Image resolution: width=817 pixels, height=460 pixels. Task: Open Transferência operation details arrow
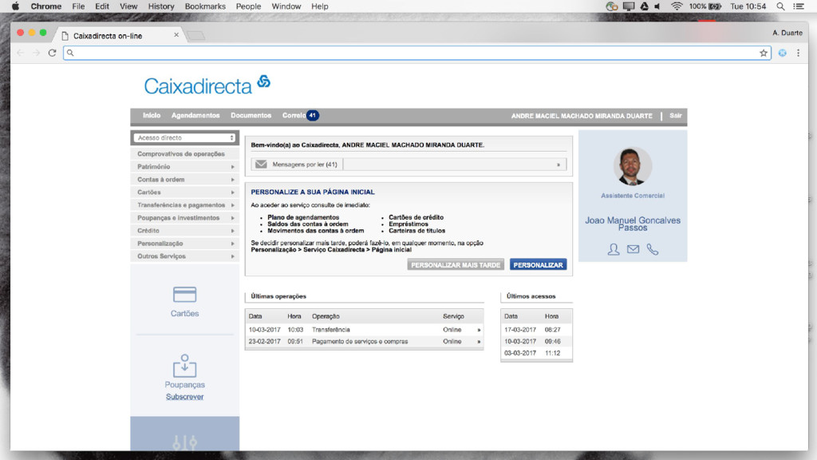479,330
